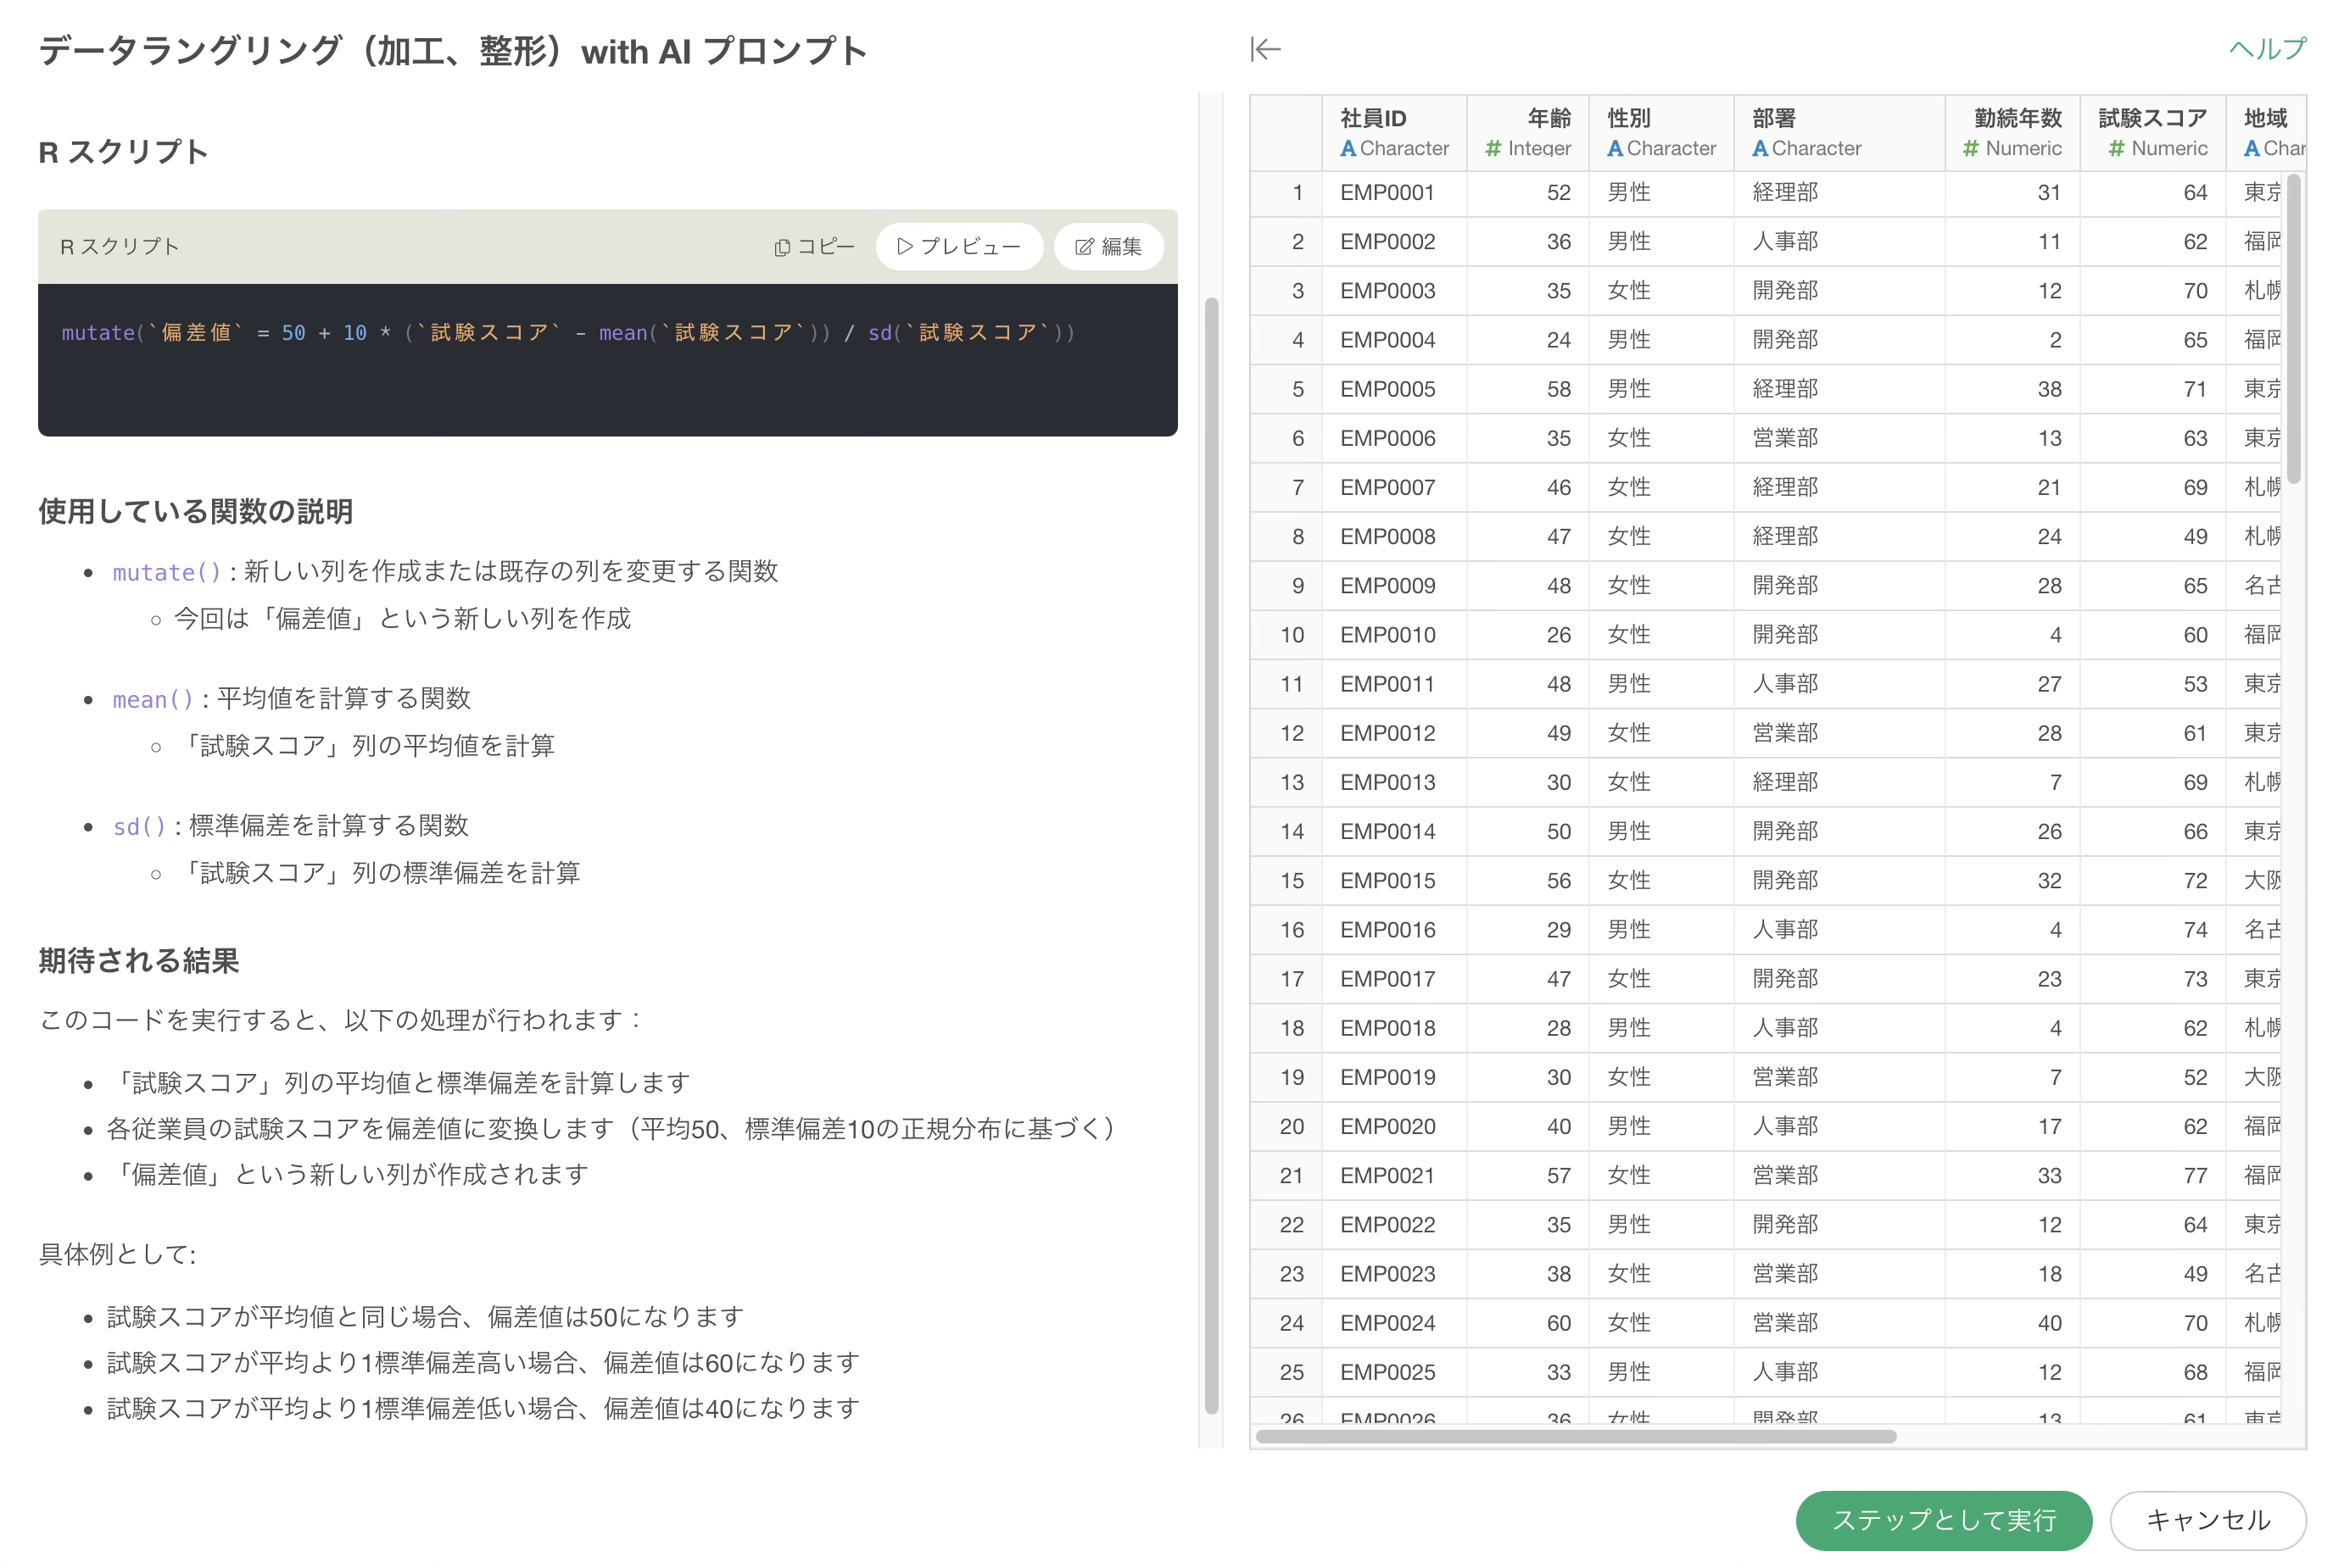Viewport: 2344px width, 1568px height.
Task: Open the 編集 edit button
Action: (x=1108, y=246)
